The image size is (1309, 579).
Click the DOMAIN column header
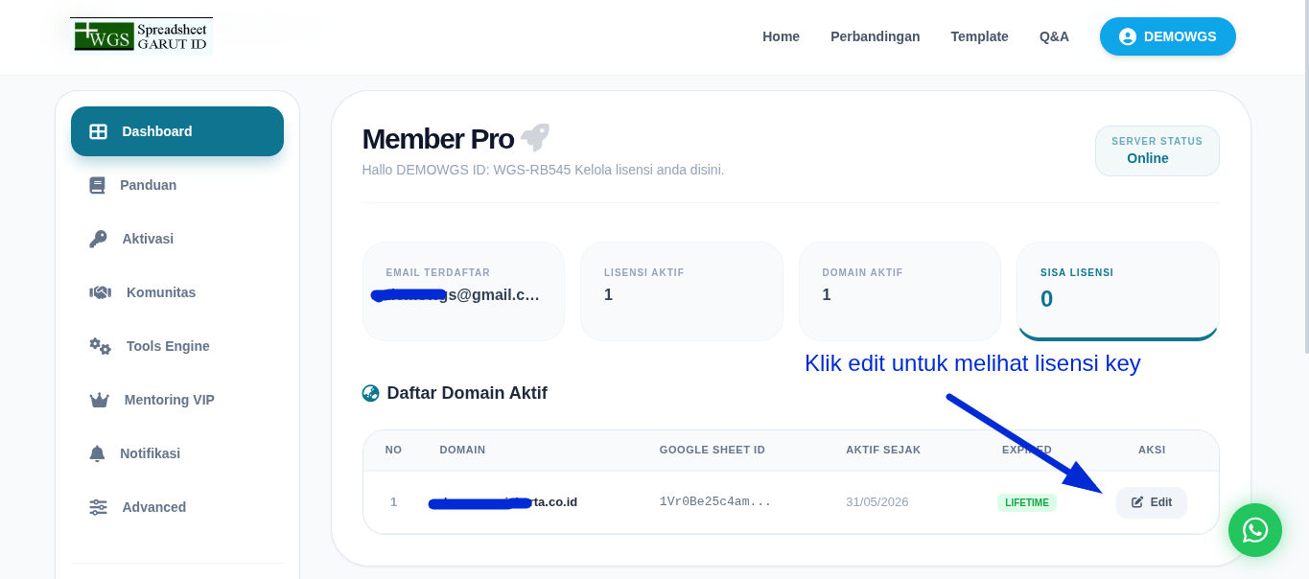462,450
